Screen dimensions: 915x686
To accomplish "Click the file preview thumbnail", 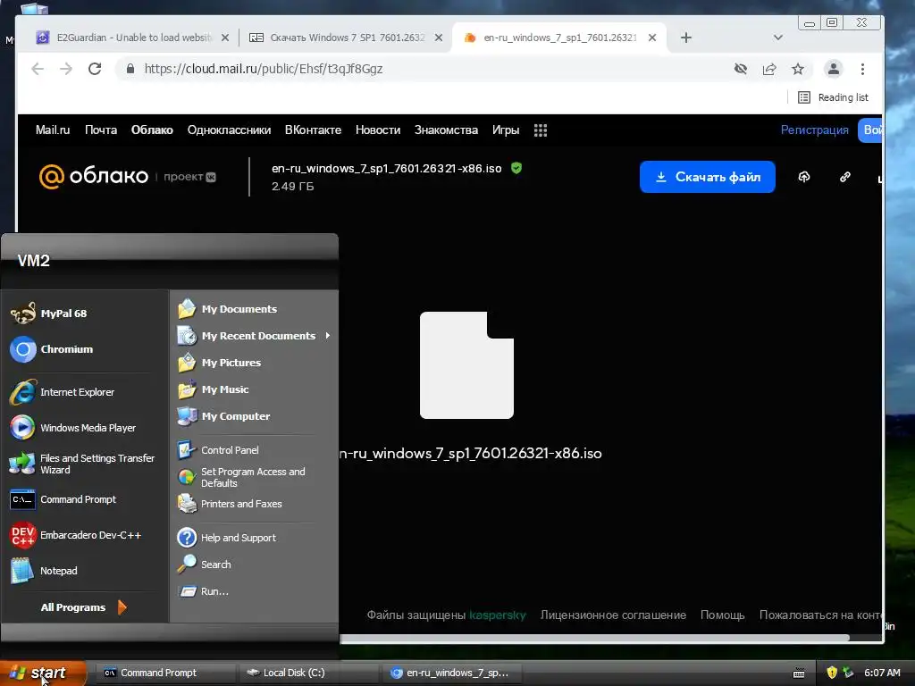I will (x=466, y=365).
